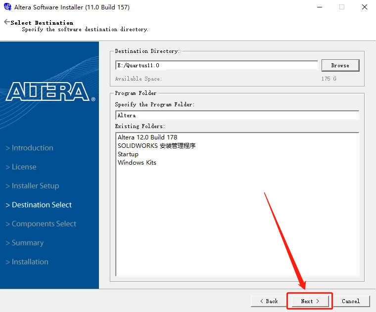Select the SOLIDWORKS folder entry
This screenshot has width=376, height=312.
click(156, 146)
